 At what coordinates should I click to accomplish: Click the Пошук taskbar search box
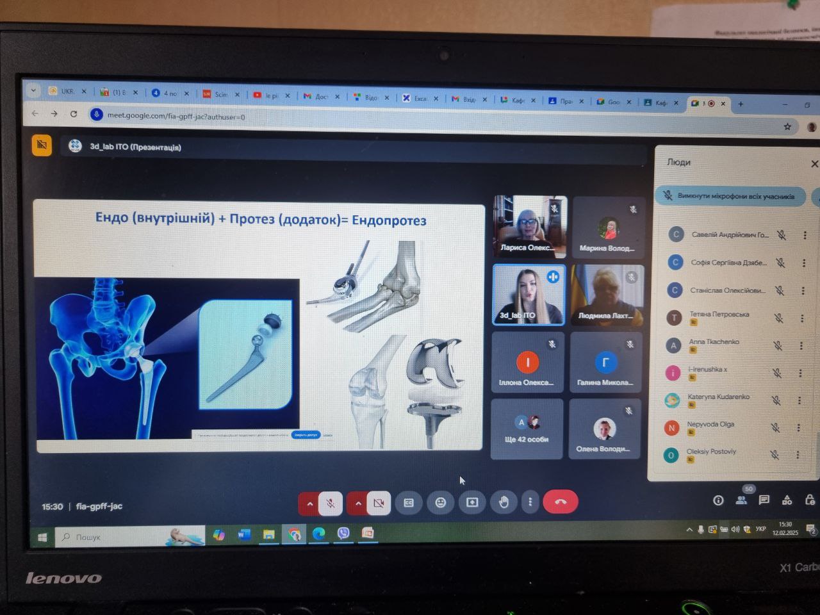[x=130, y=536]
